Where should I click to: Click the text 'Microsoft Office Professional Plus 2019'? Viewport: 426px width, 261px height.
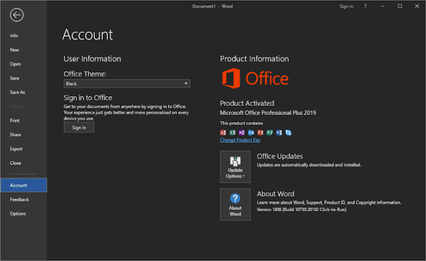tap(268, 113)
